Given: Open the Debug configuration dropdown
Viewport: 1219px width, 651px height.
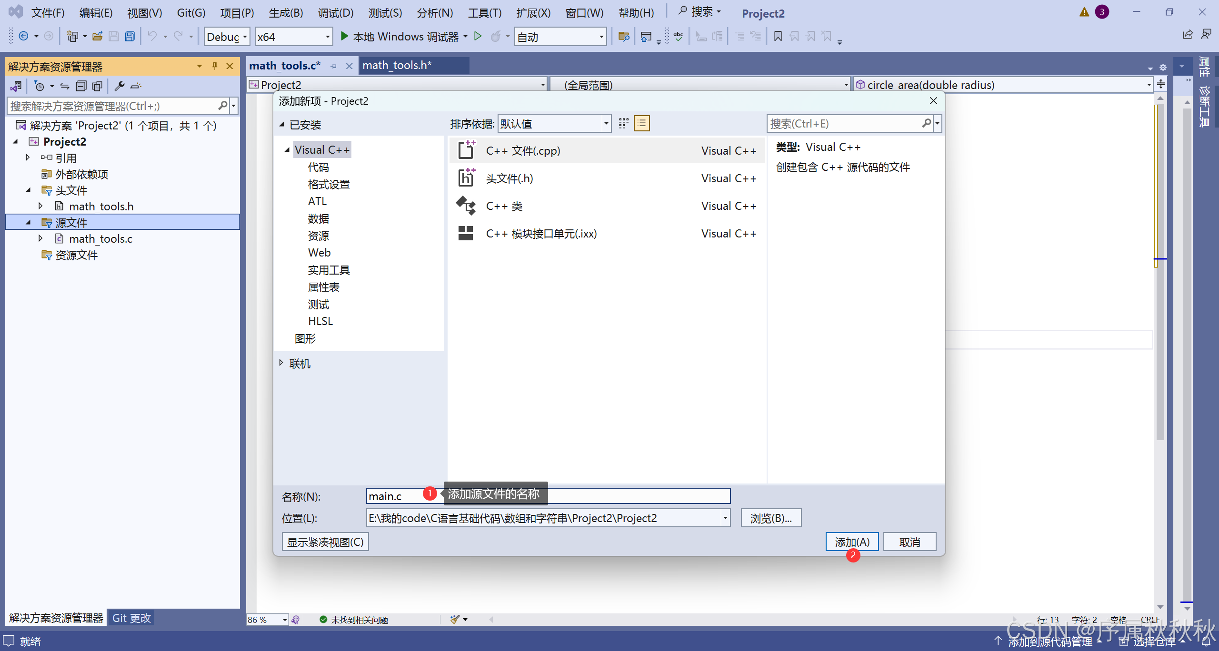Looking at the screenshot, I should [x=227, y=37].
